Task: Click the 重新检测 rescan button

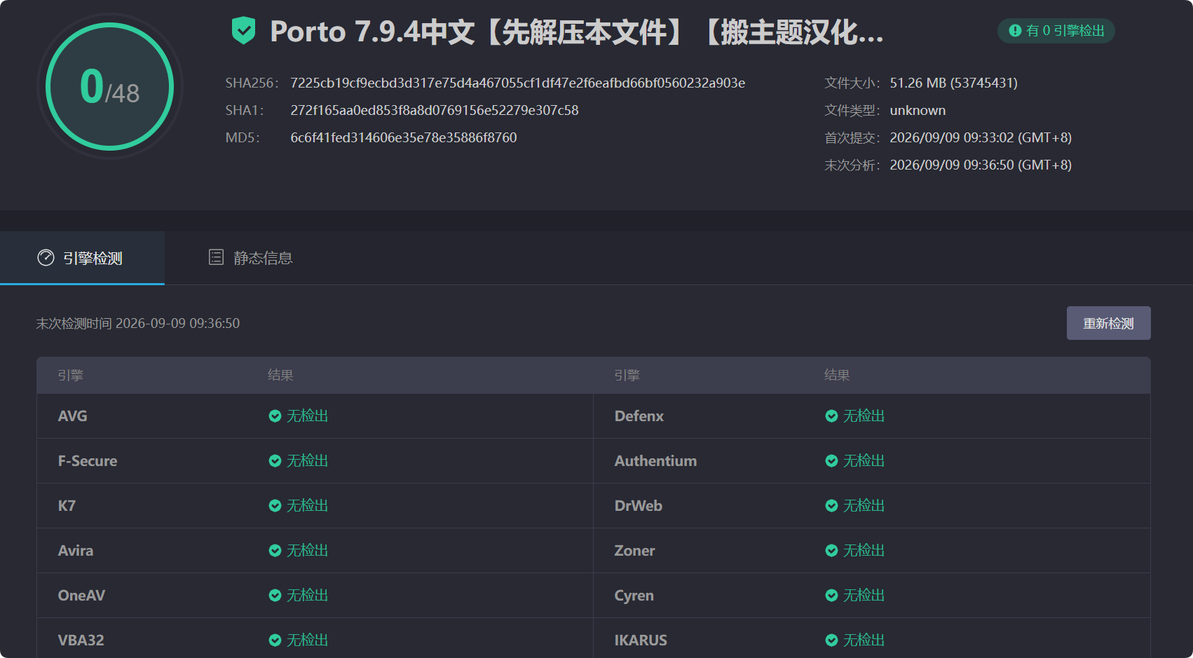Action: click(1108, 323)
